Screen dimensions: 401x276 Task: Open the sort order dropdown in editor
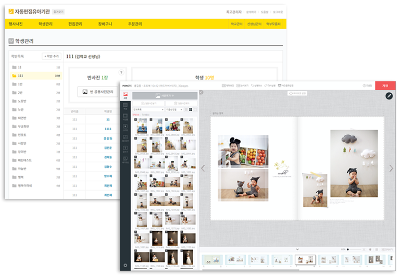click(x=174, y=109)
